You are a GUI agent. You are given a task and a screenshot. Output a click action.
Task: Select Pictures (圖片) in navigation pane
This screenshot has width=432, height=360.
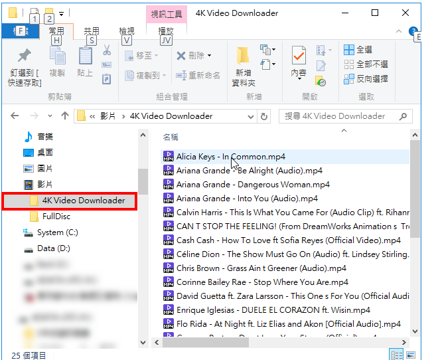38,169
